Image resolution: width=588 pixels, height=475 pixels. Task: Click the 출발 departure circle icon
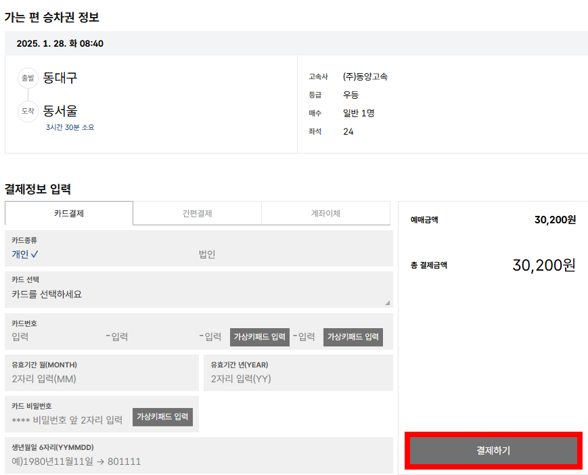click(x=28, y=78)
